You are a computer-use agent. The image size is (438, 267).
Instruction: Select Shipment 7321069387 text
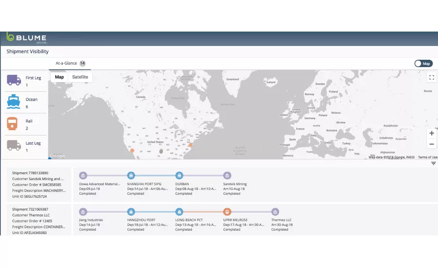point(30,209)
